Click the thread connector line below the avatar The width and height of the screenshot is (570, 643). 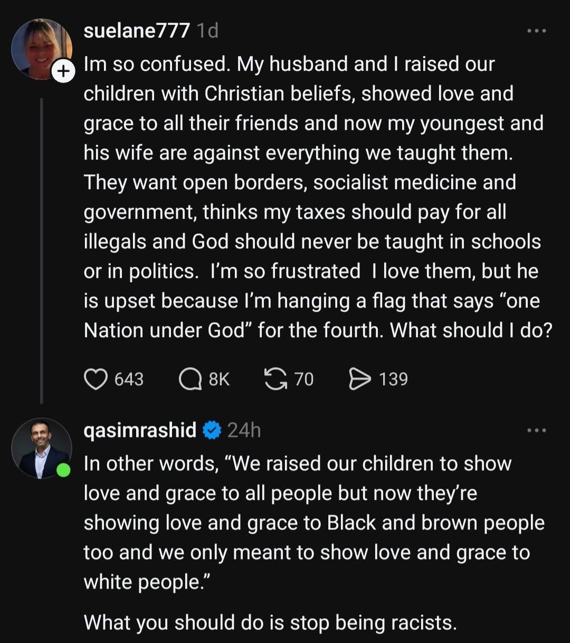(x=41, y=251)
